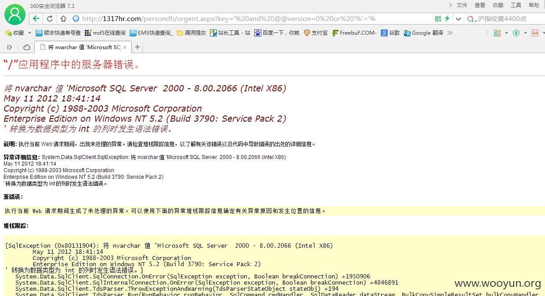Viewport: 545px width, 296px height.
Task: Open the Google 翻译 bookmark
Action: tap(423, 33)
